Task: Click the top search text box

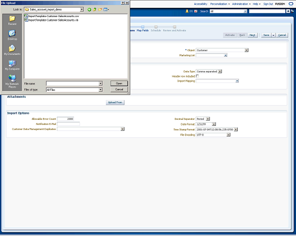Action: [x=267, y=11]
